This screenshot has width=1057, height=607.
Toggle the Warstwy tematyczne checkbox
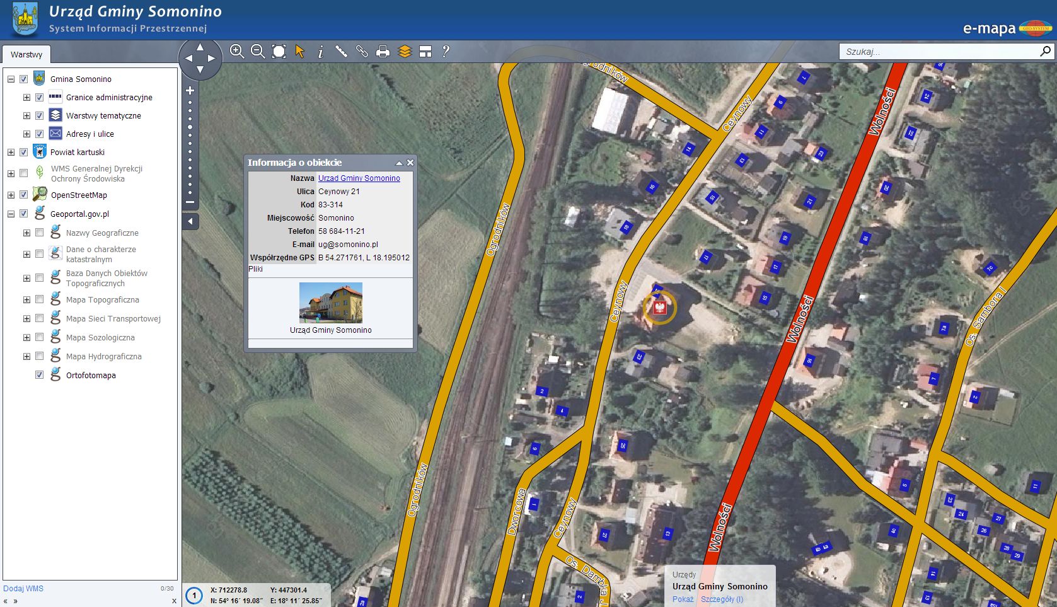40,115
